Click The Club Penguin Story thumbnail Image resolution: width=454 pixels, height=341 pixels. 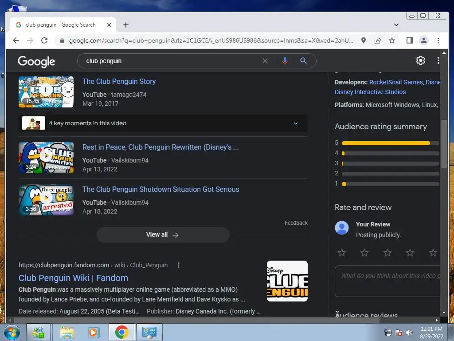point(46,92)
